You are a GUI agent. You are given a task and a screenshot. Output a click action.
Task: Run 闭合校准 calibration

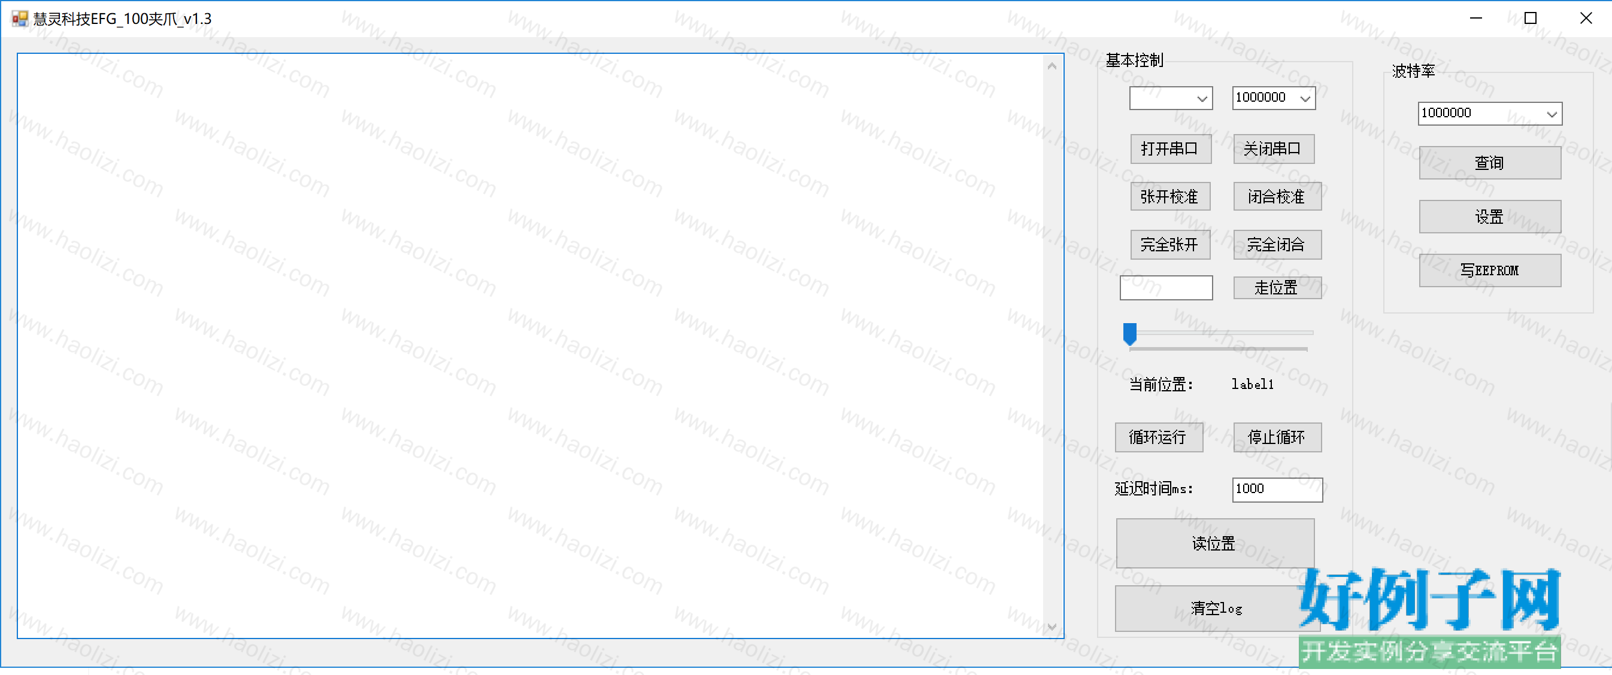pos(1277,196)
